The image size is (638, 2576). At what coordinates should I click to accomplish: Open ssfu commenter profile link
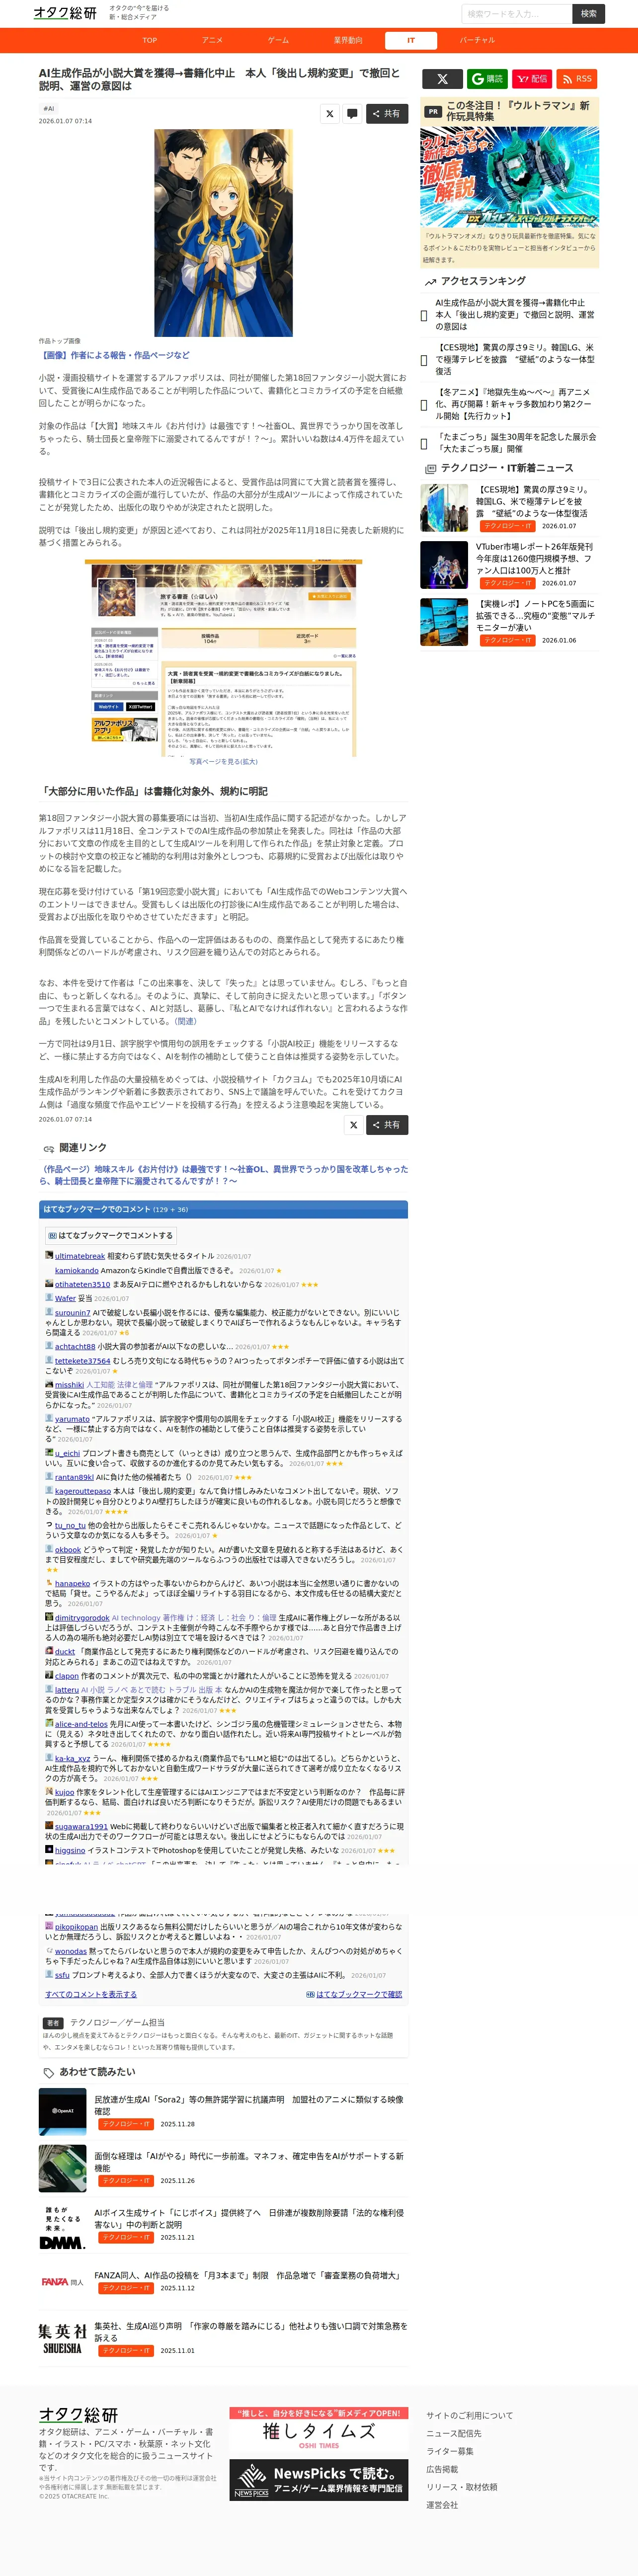tap(62, 1975)
